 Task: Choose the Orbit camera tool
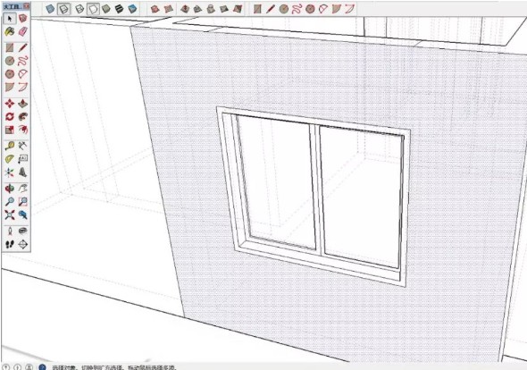(10, 189)
